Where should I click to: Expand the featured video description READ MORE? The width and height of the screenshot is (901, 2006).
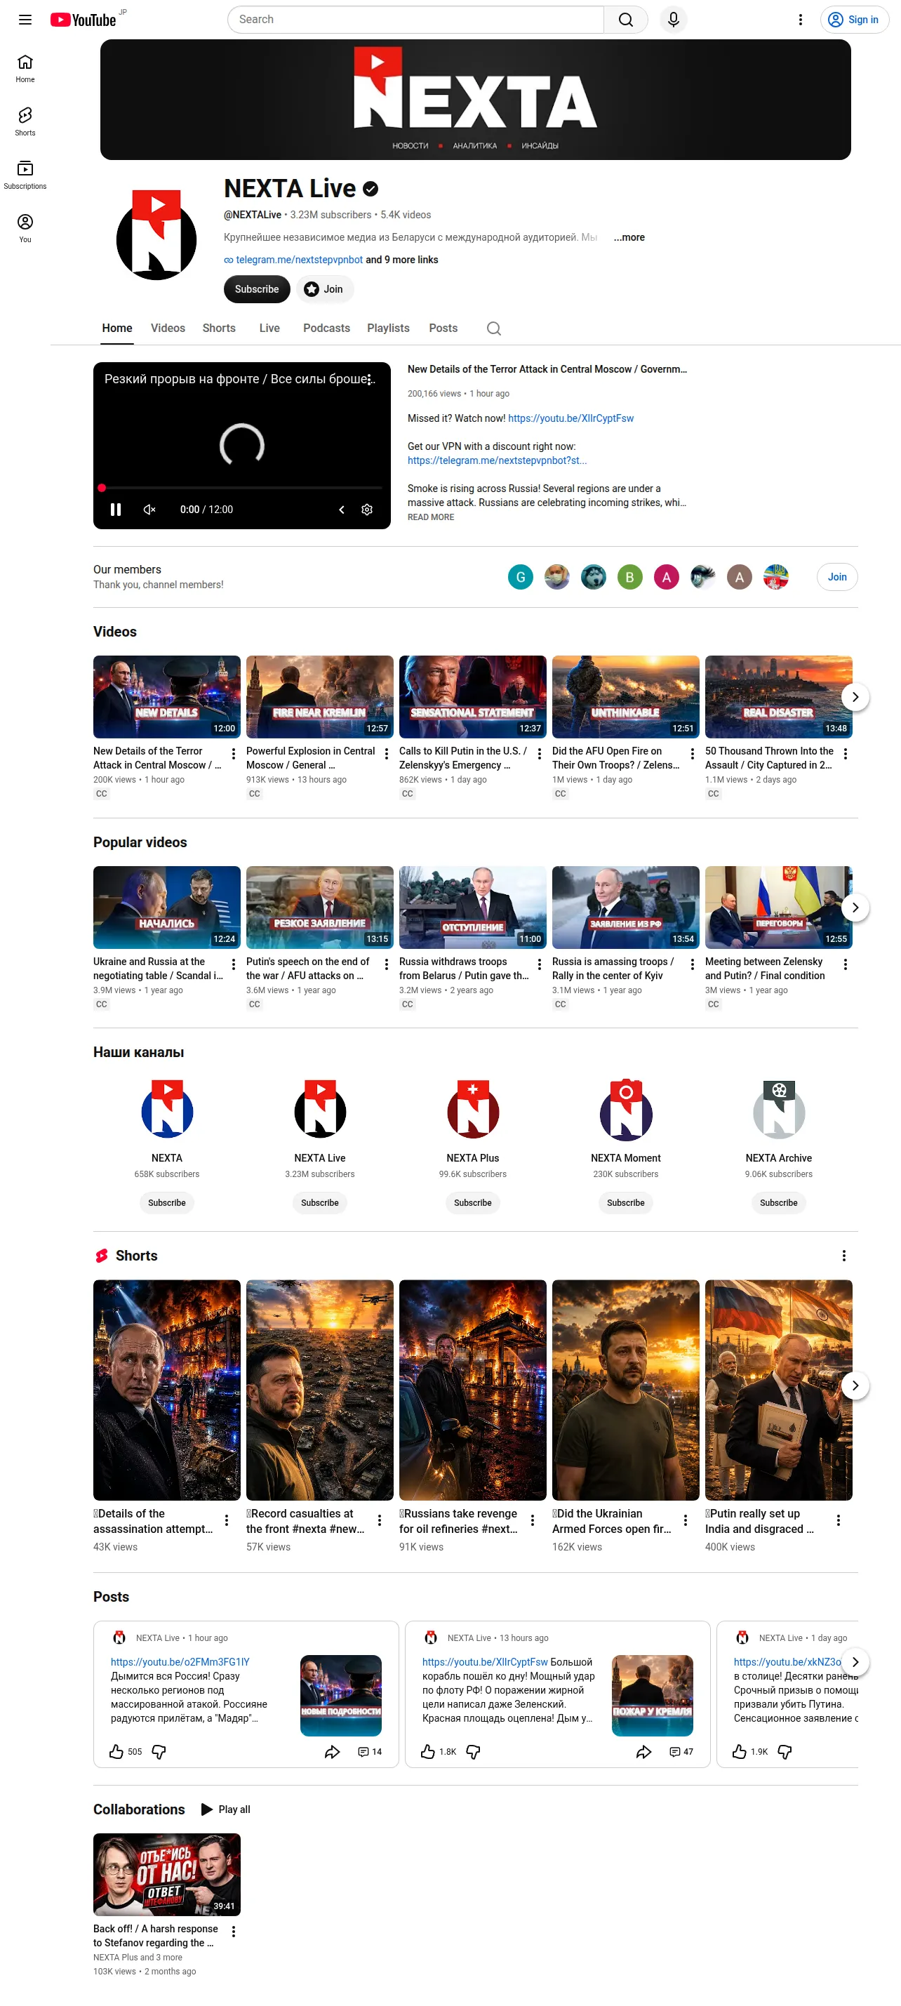pos(431,517)
